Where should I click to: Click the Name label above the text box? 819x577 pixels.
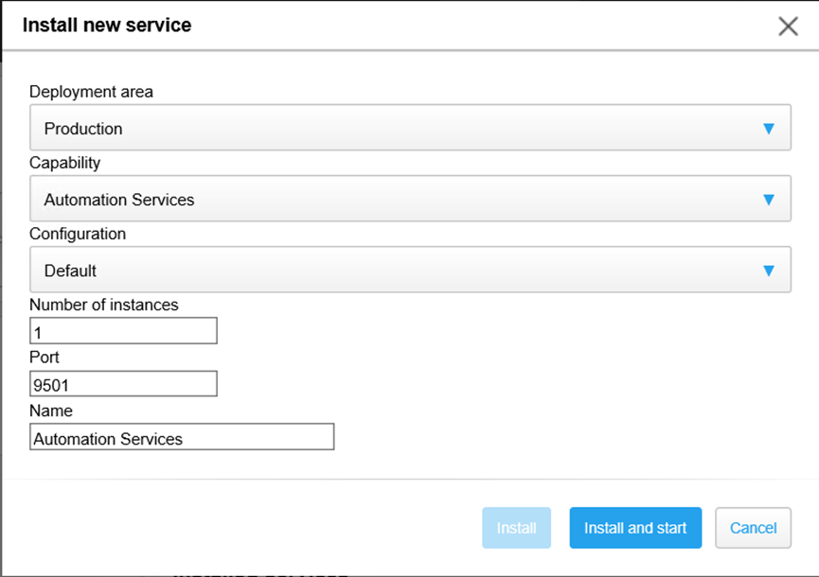[51, 411]
